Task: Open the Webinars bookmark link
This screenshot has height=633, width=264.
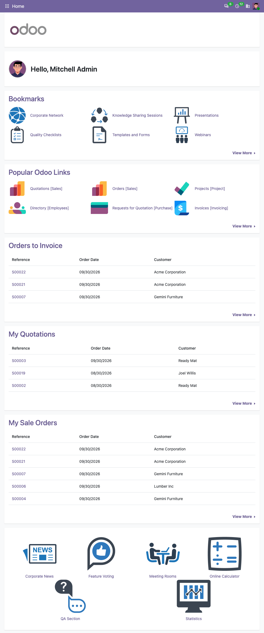Action: tap(203, 135)
